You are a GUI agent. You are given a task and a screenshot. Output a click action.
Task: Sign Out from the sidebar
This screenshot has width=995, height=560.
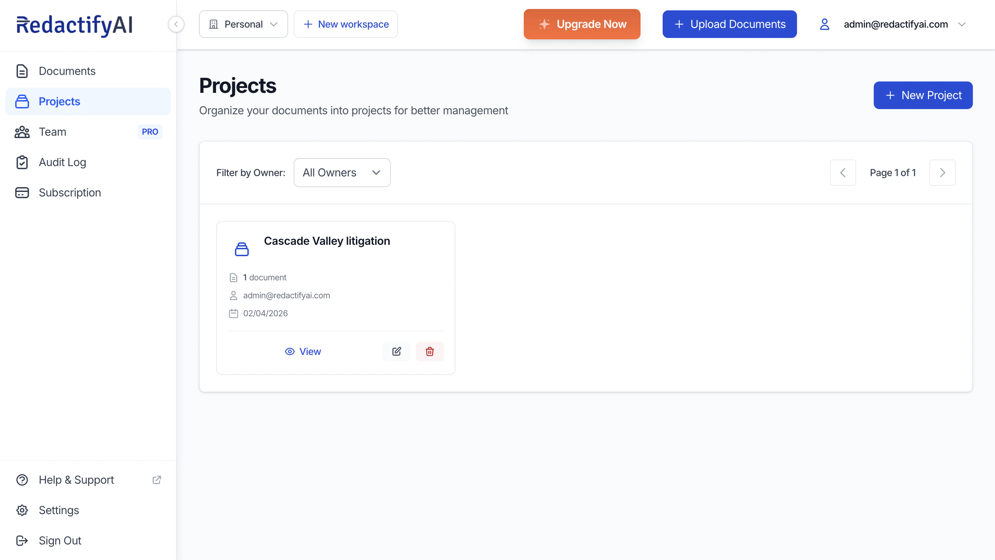pyautogui.click(x=60, y=540)
